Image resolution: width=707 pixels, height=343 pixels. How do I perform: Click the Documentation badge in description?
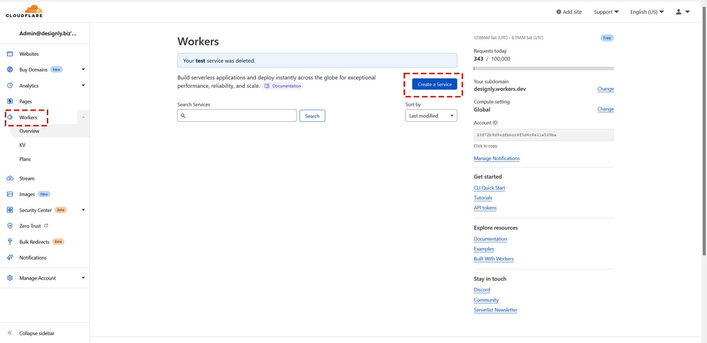[283, 86]
